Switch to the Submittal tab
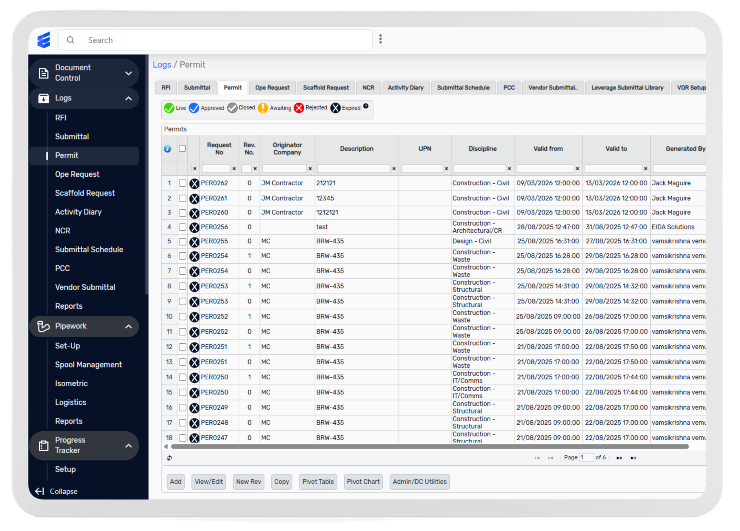Image resolution: width=740 pixels, height=531 pixels. click(197, 88)
